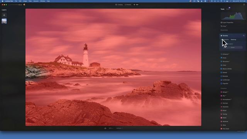Expand the Mystical tool
Screen dimensions: 247x139
(224, 122)
